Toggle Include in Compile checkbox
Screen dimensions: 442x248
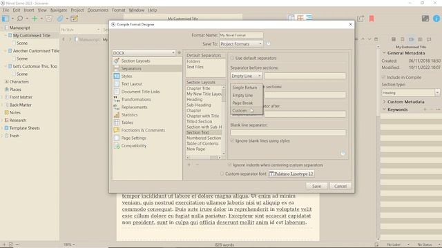point(384,77)
